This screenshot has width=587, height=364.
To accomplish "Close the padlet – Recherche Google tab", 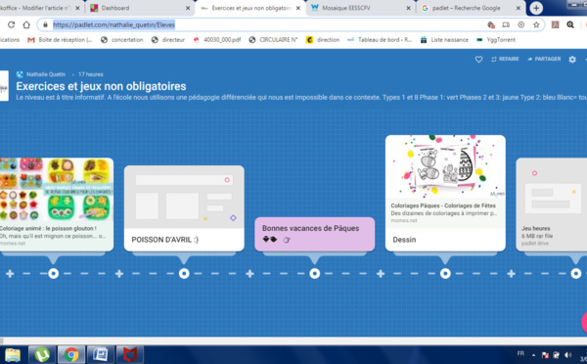I will pos(519,8).
